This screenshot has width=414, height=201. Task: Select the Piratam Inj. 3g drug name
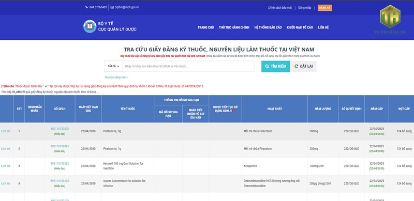pyautogui.click(x=112, y=131)
